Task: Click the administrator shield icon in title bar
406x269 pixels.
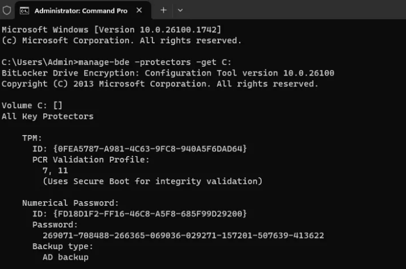Action: [x=7, y=11]
